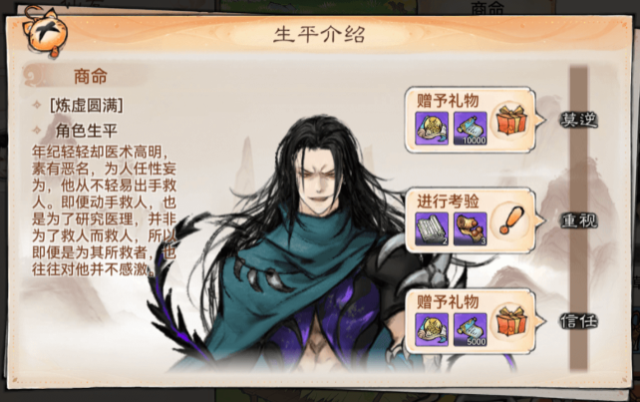Select the 5000 scroll reward item
Image resolution: width=640 pixels, height=402 pixels.
pos(471,330)
